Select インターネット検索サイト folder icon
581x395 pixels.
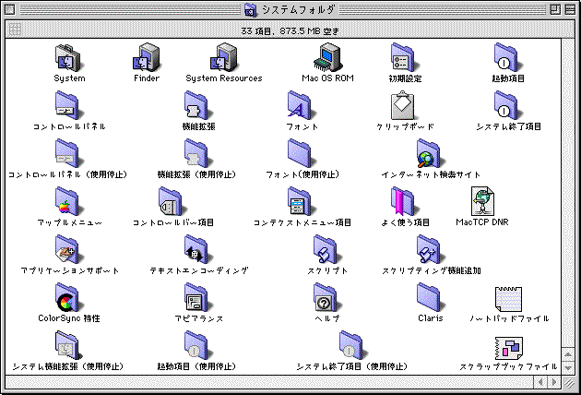tap(431, 153)
